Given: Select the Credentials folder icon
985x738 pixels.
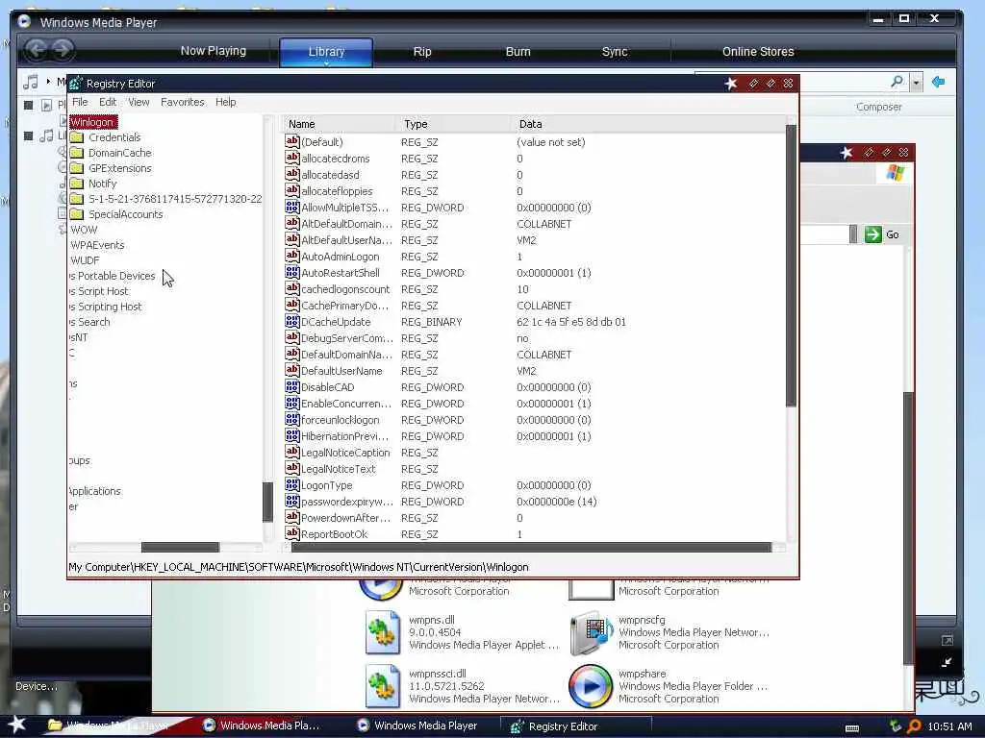Looking at the screenshot, I should 77,136.
